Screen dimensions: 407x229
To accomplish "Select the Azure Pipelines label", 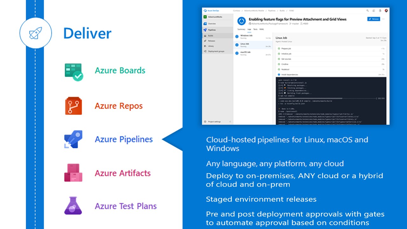I will pos(124,139).
